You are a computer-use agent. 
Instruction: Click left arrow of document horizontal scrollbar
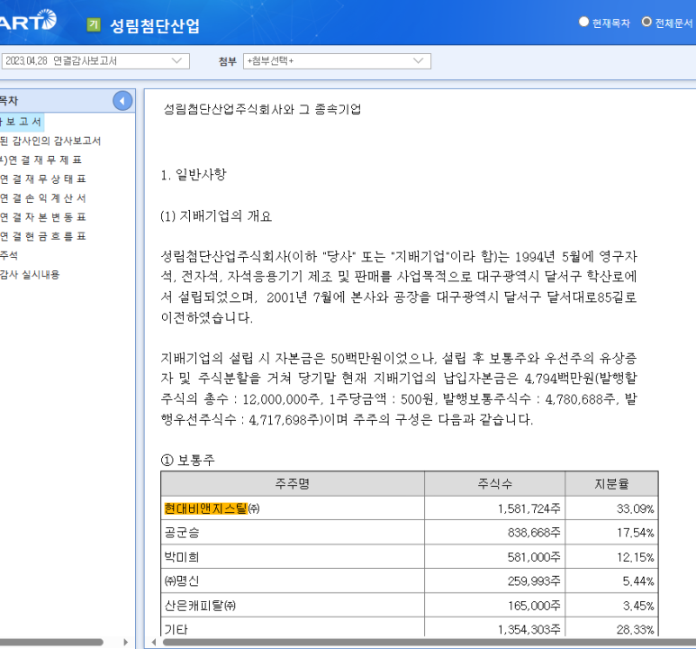point(154,642)
